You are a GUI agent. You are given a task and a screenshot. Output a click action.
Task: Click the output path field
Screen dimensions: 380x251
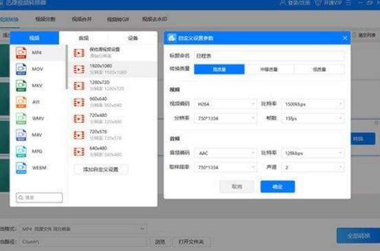coord(83,242)
